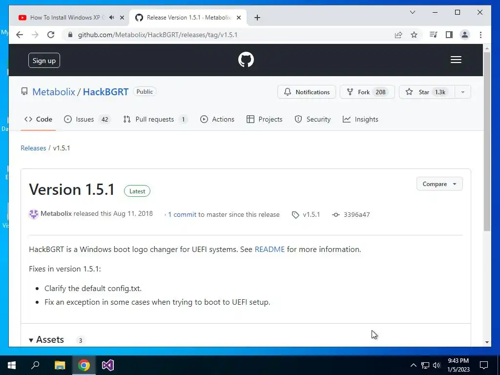The width and height of the screenshot is (500, 375).
Task: Select the Code tab
Action: coord(38,119)
